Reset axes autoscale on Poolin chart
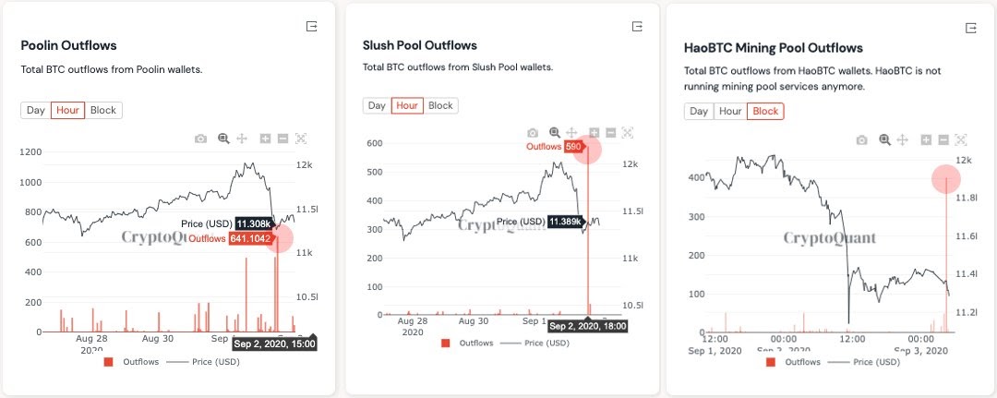The width and height of the screenshot is (997, 398). [x=301, y=139]
